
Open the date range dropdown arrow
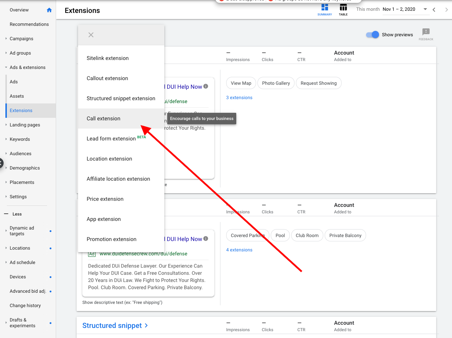click(x=425, y=9)
